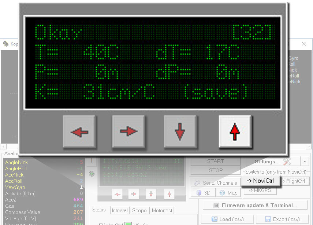Viewport: 313px width, 225px height.
Task: Click Export (.csv) button
Action: click(x=282, y=219)
